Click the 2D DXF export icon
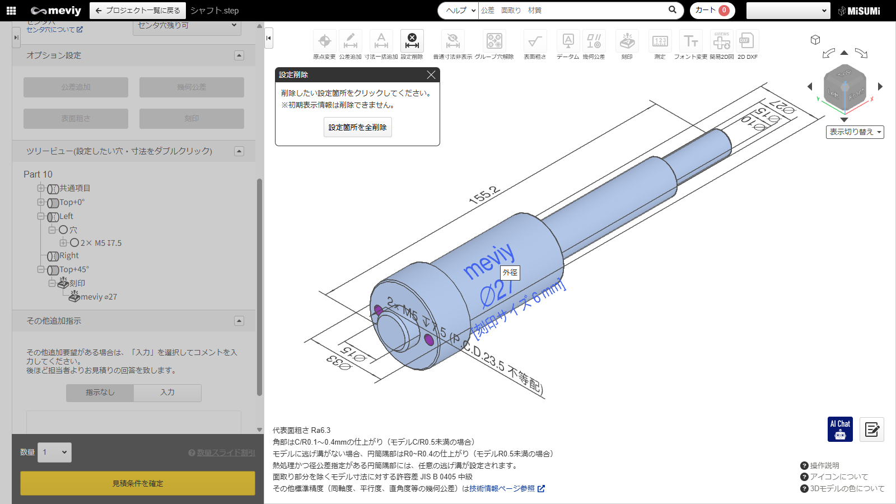Viewport: 896px width, 504px height. click(747, 41)
